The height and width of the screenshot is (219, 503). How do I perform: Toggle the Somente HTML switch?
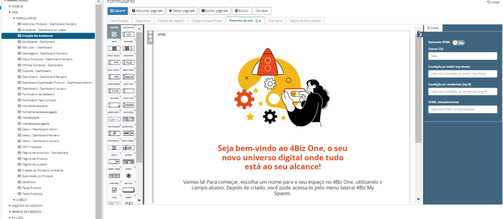pos(459,42)
